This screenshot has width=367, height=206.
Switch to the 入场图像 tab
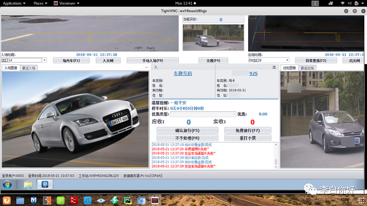(11, 68)
